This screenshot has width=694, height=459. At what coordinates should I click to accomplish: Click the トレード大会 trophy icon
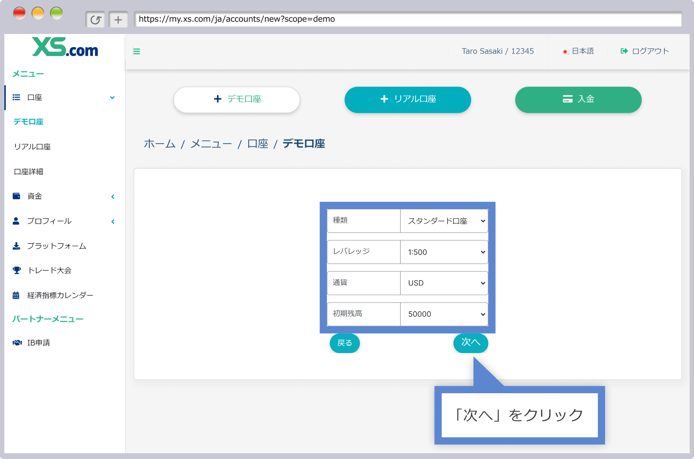[x=17, y=270]
